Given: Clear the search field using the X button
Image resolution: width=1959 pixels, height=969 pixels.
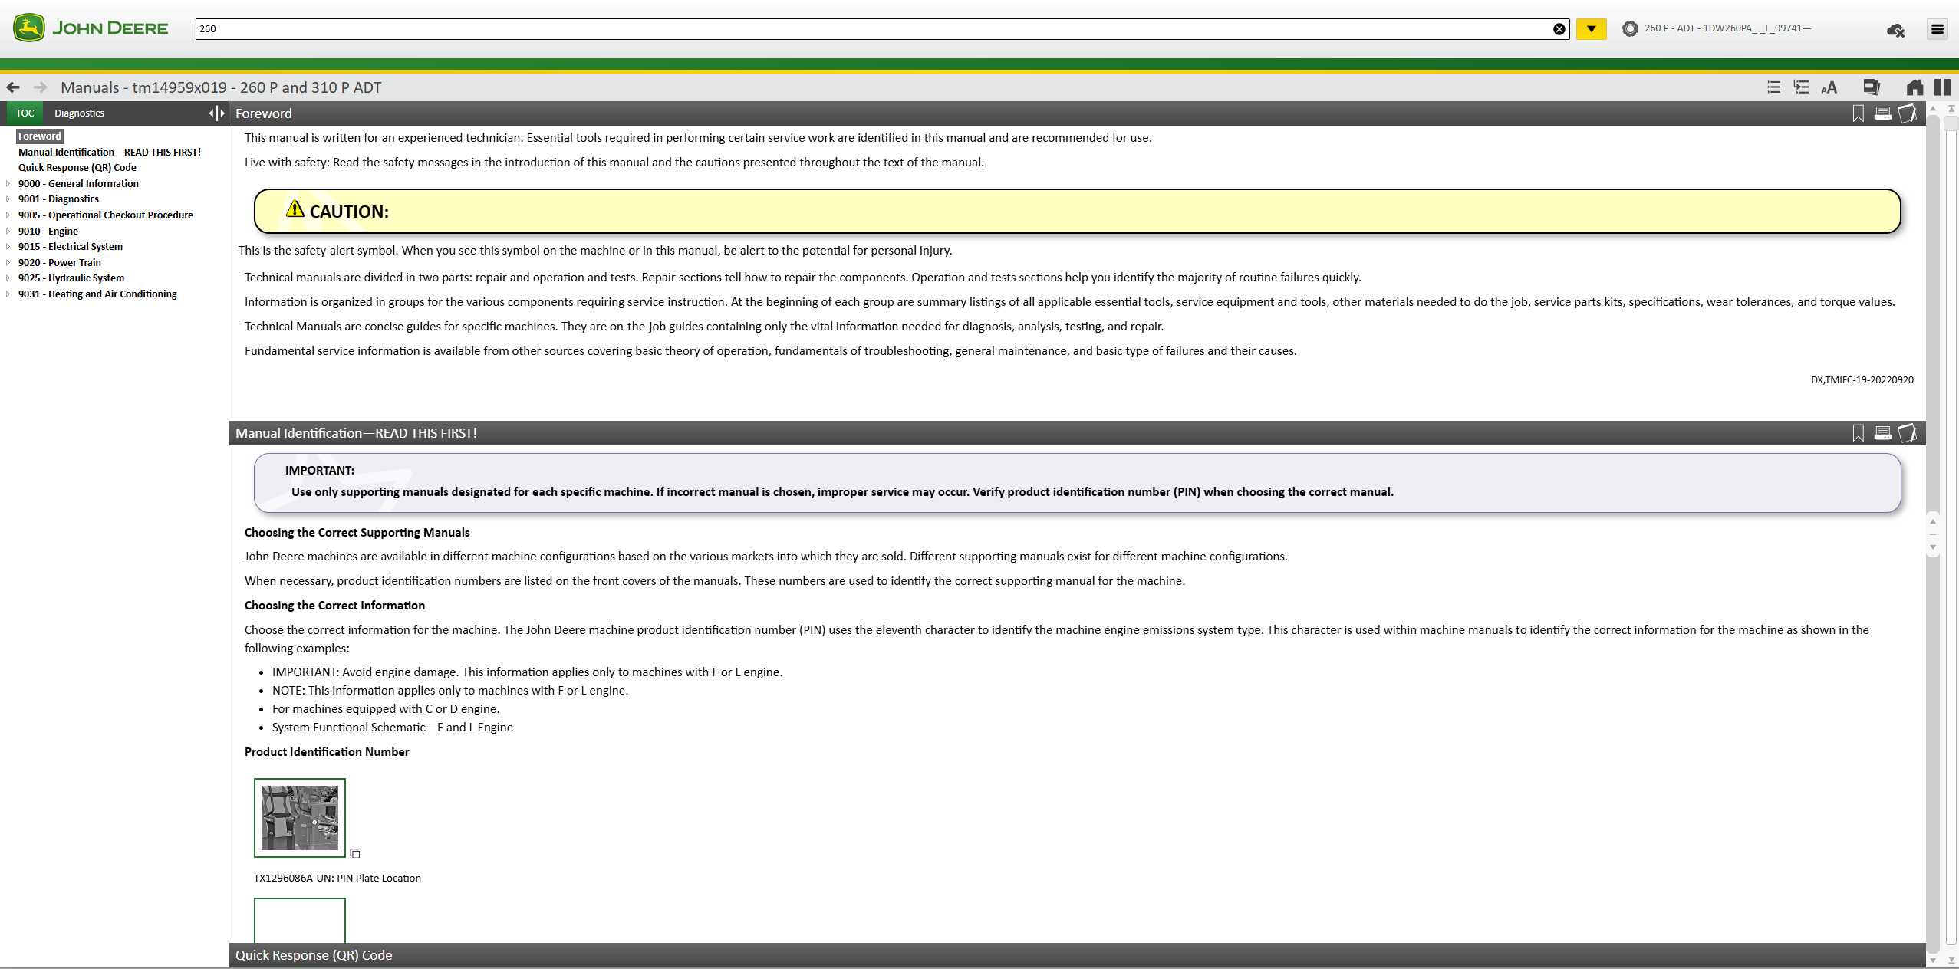Looking at the screenshot, I should (x=1559, y=29).
